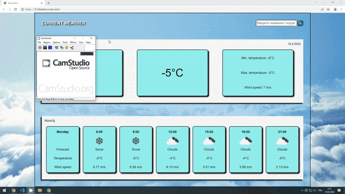
Task: Open a new browser tab with plus button
Action: pos(48,3)
